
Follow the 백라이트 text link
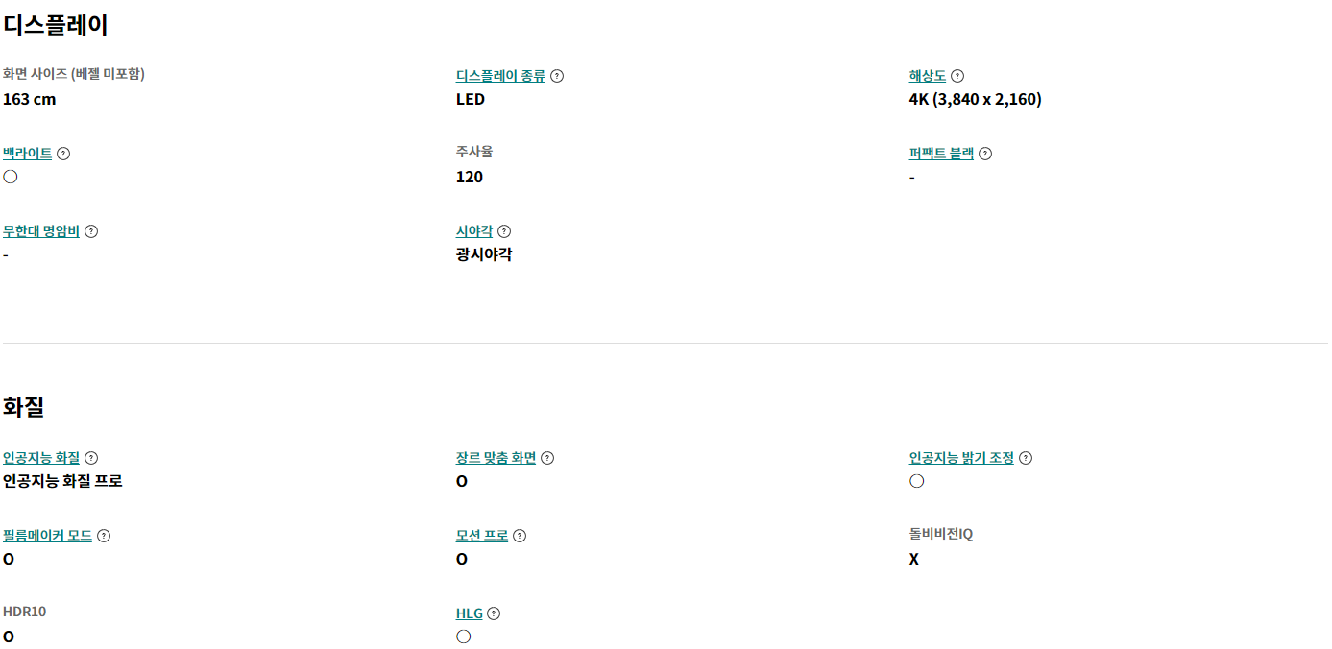coord(28,154)
